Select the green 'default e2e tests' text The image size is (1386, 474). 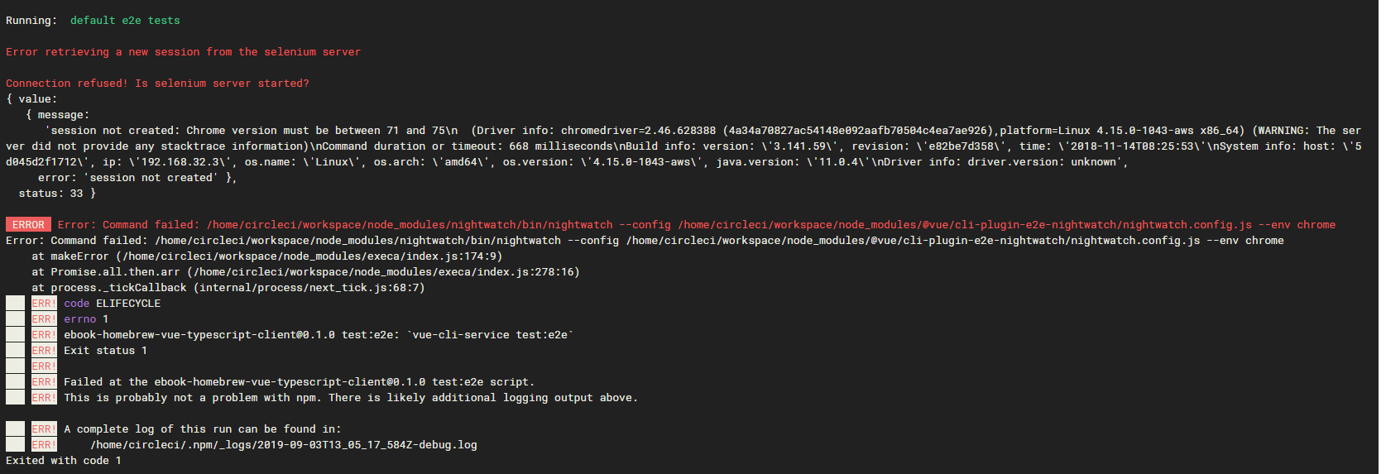click(x=125, y=21)
